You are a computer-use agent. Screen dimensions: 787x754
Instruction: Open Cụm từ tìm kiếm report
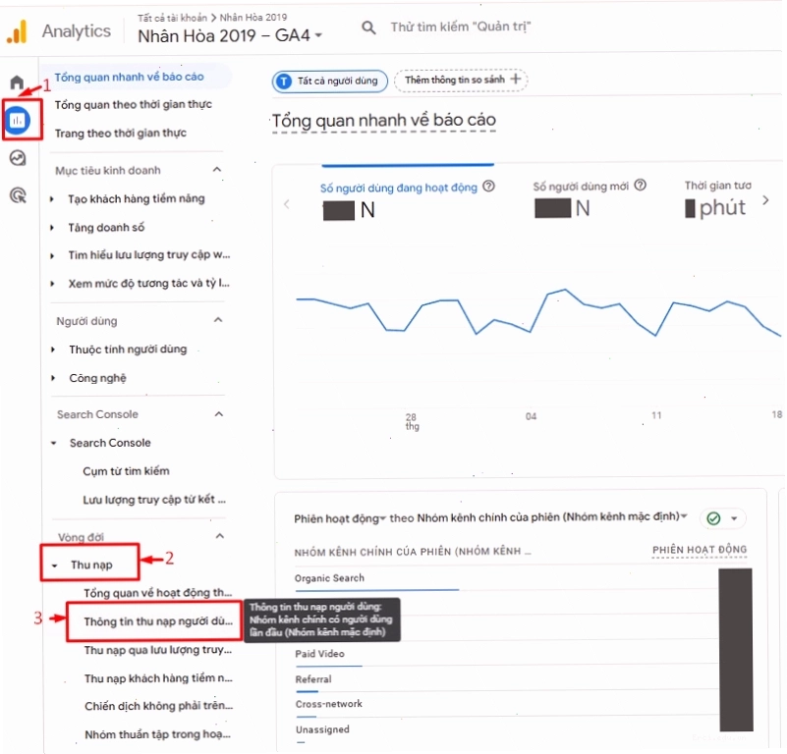click(126, 471)
